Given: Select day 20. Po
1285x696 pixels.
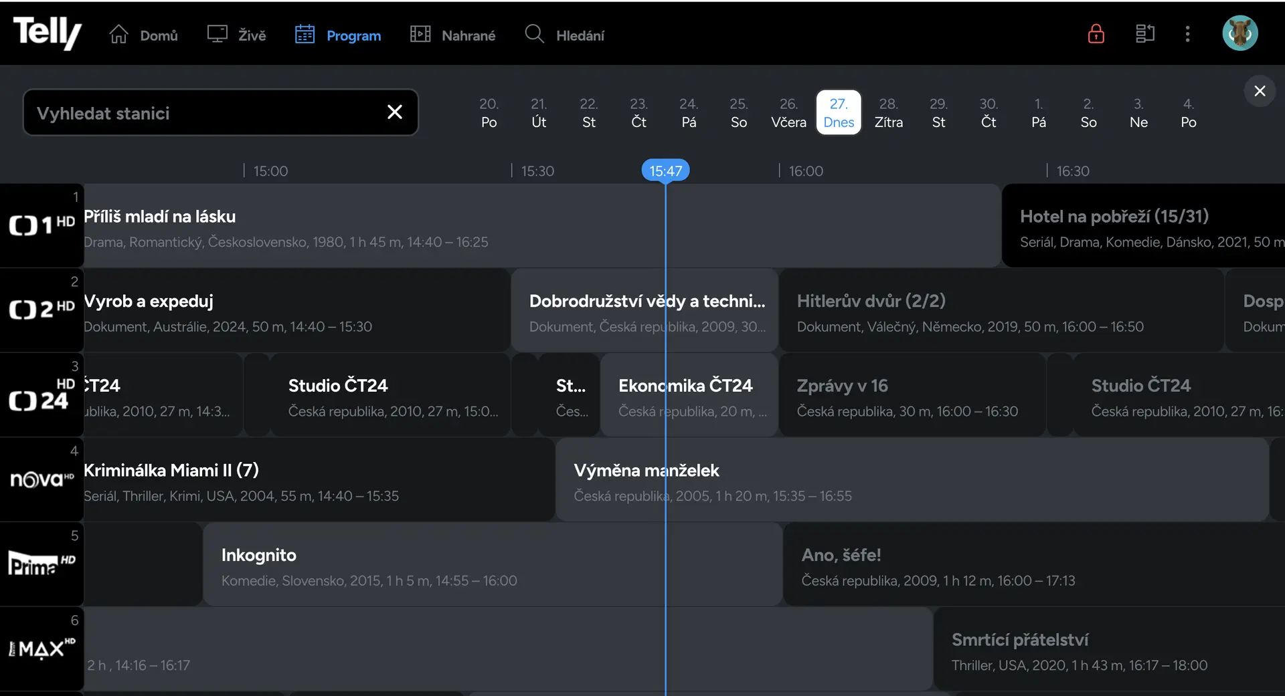Looking at the screenshot, I should coord(489,112).
